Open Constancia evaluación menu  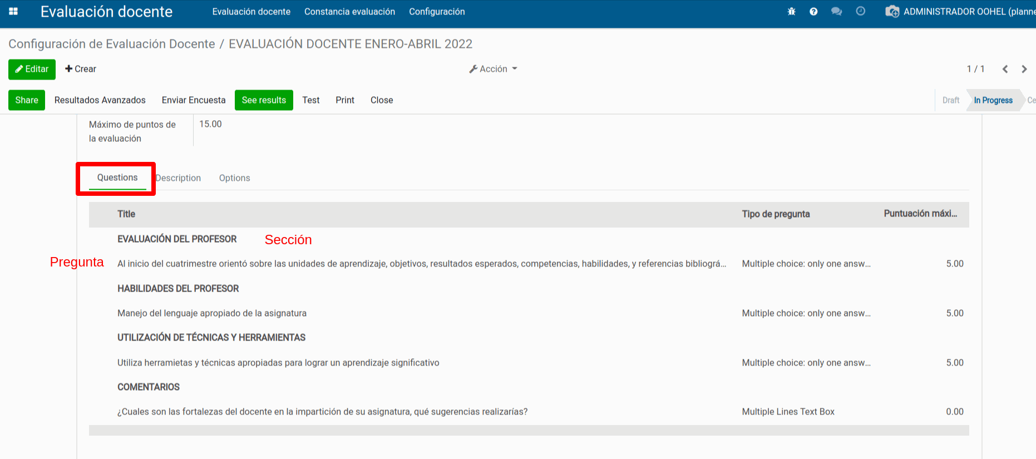349,12
